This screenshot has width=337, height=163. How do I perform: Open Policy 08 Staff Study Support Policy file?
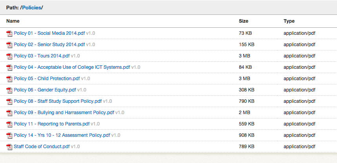point(58,101)
